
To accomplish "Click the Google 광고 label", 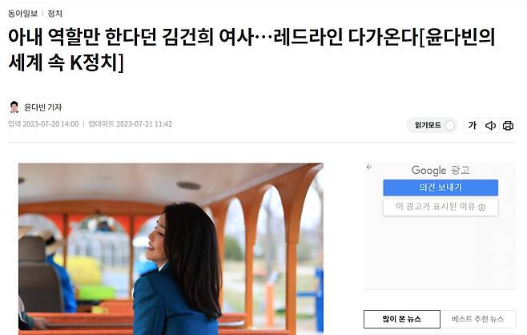I will click(x=441, y=170).
